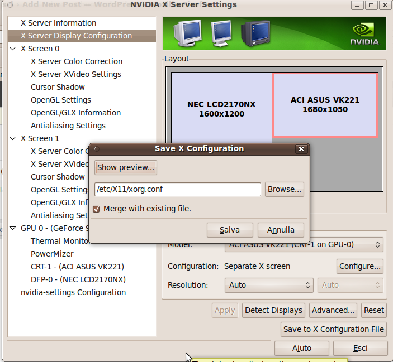Open the display Model dropdown
Viewport: 393px width, 362px height.
(304, 244)
